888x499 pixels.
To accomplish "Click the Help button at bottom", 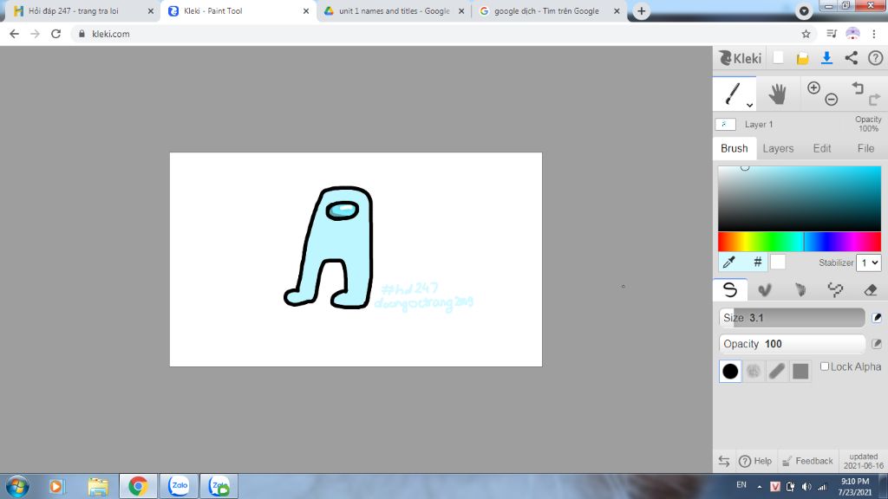I will coord(755,461).
